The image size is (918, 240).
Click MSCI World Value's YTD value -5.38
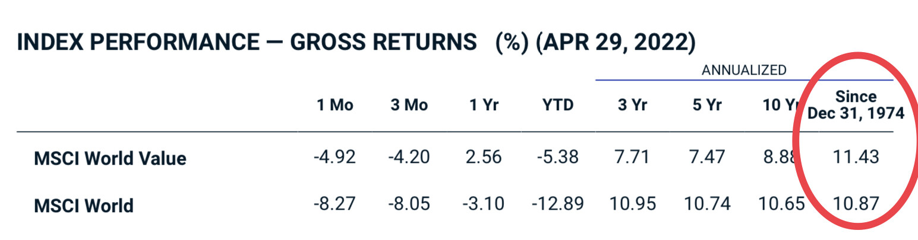point(557,158)
